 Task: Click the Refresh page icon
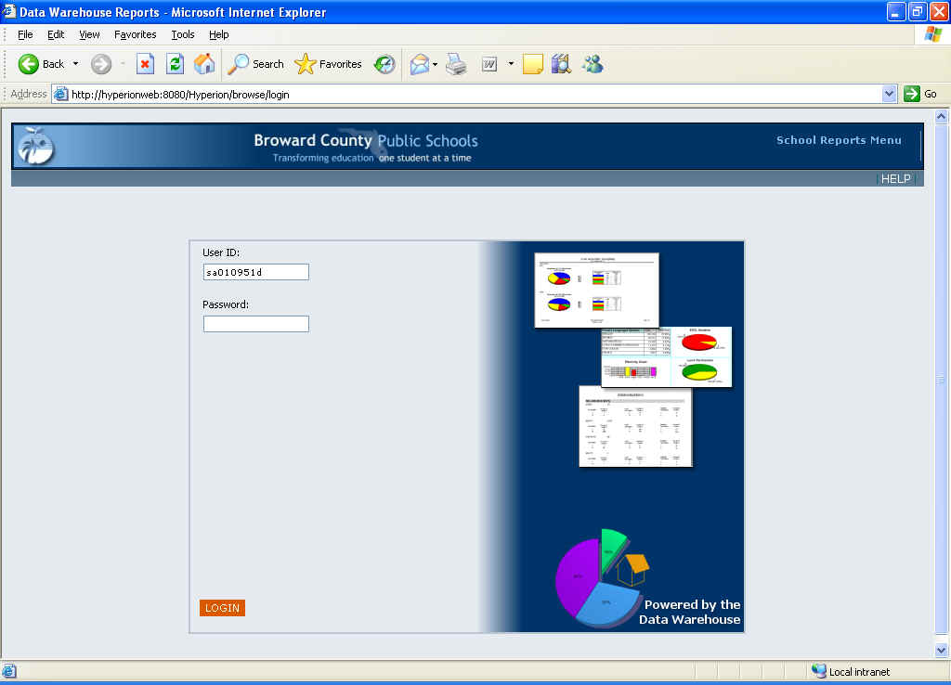(x=176, y=64)
